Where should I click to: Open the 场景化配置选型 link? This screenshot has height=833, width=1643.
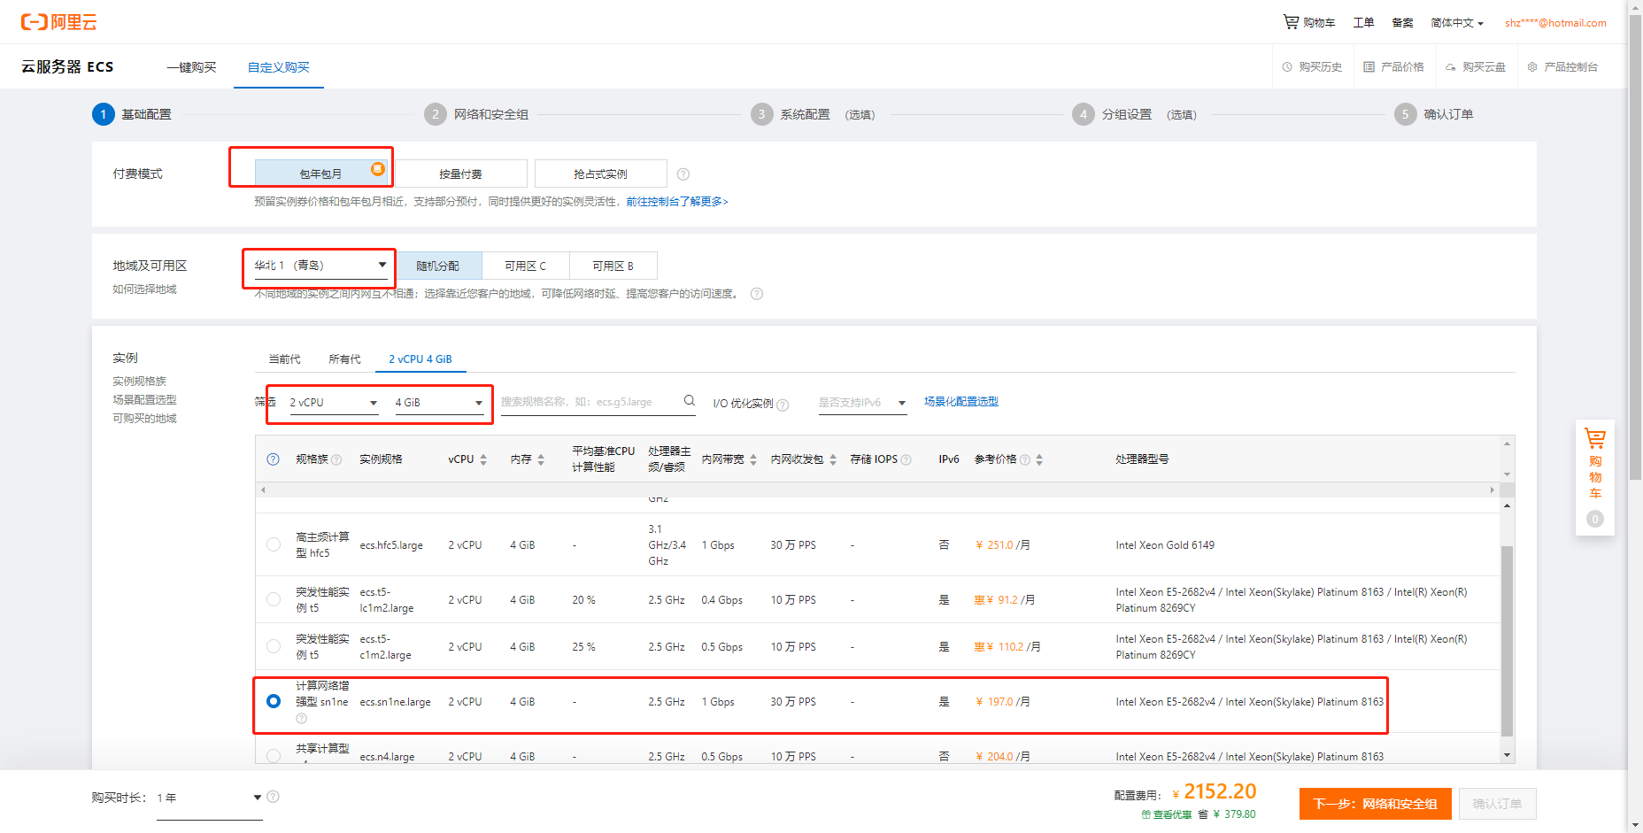[961, 401]
